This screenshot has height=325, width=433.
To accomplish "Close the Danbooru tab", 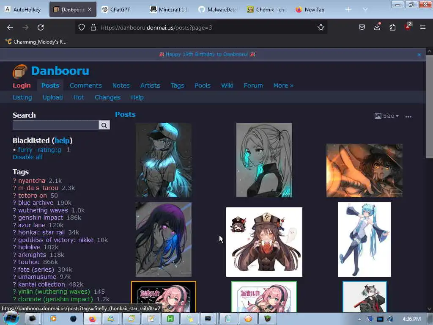I will [90, 9].
